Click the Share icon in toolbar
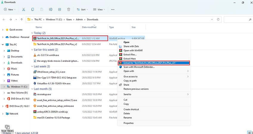The height and width of the screenshot is (134, 253). click(x=60, y=10)
